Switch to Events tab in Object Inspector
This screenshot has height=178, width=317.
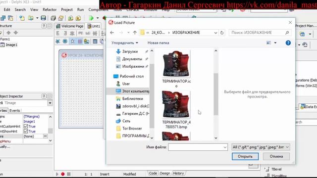click(x=14, y=111)
